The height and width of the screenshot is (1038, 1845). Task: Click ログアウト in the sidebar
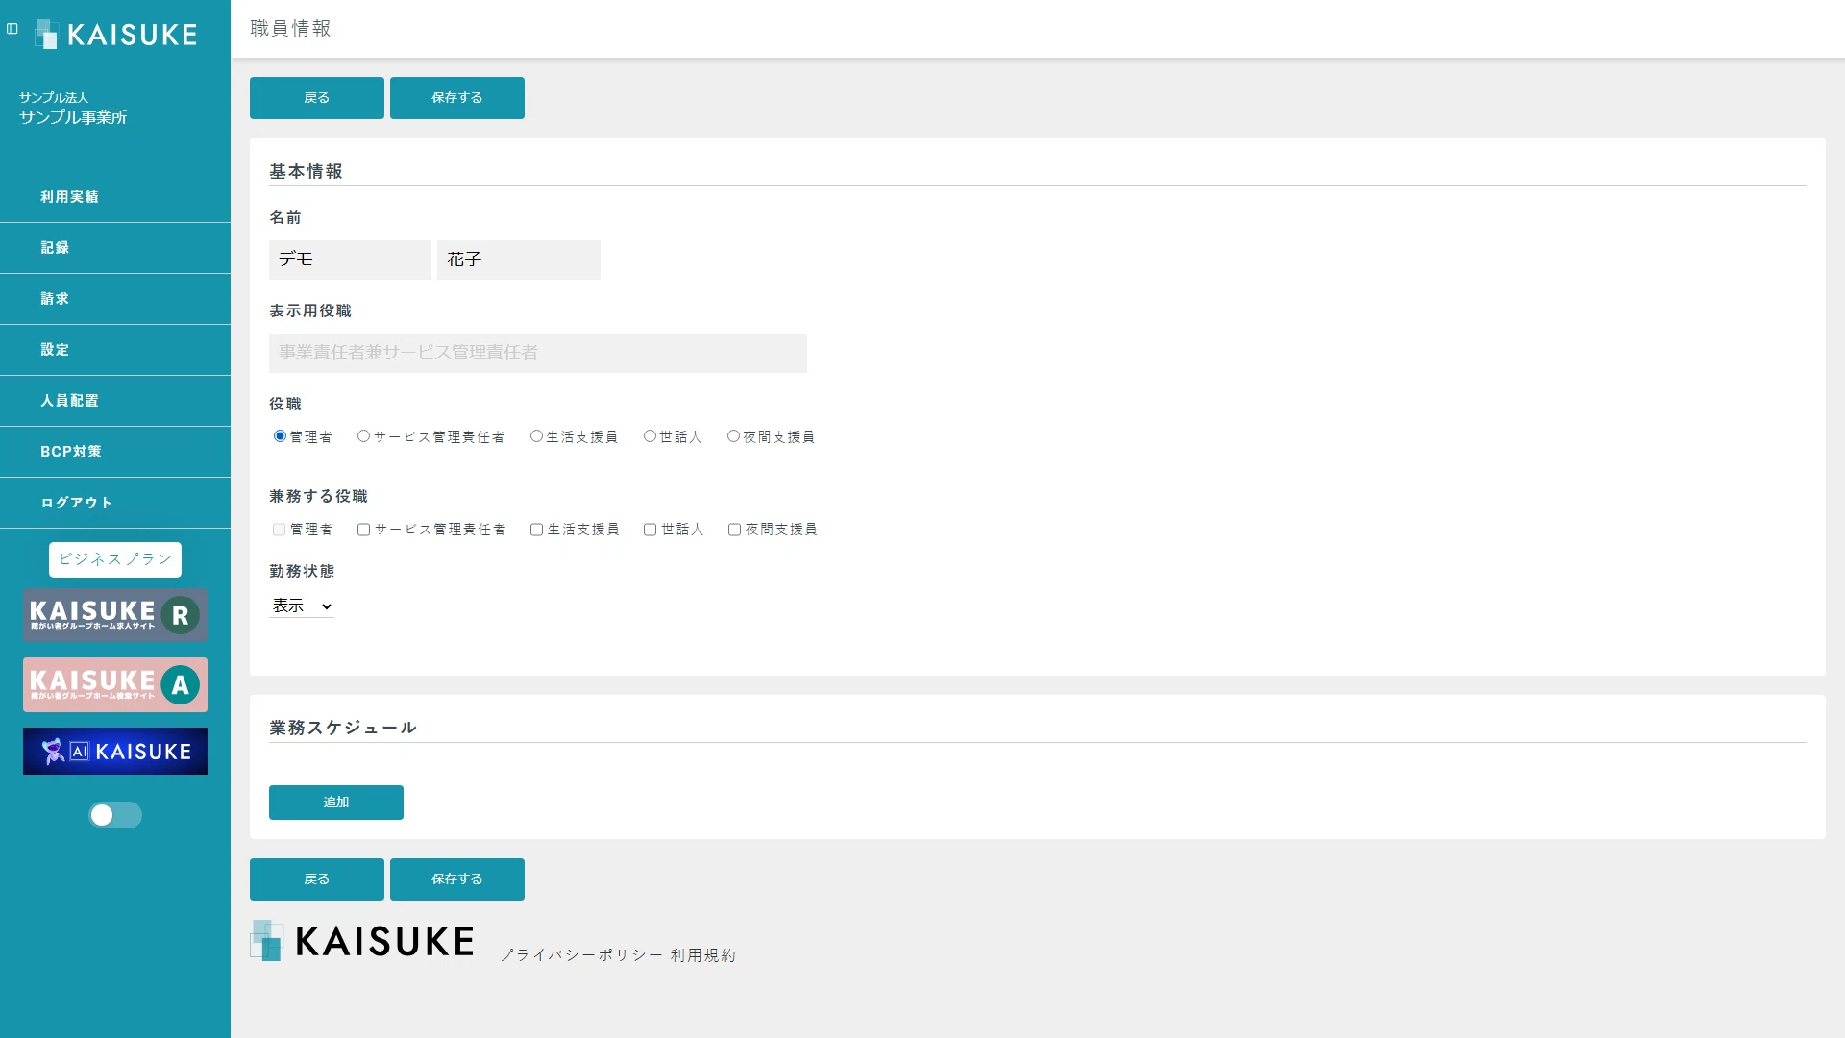[115, 503]
